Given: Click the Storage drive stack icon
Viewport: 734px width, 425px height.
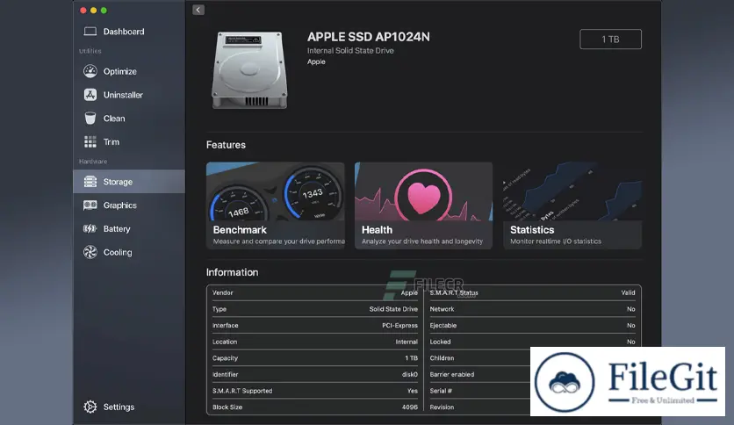Looking at the screenshot, I should click(90, 182).
